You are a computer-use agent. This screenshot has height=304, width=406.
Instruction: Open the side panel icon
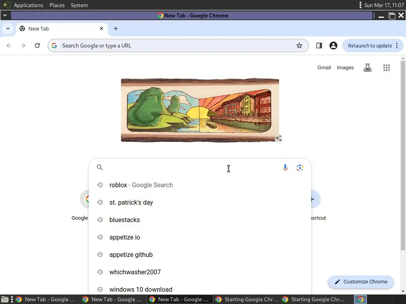pos(319,46)
